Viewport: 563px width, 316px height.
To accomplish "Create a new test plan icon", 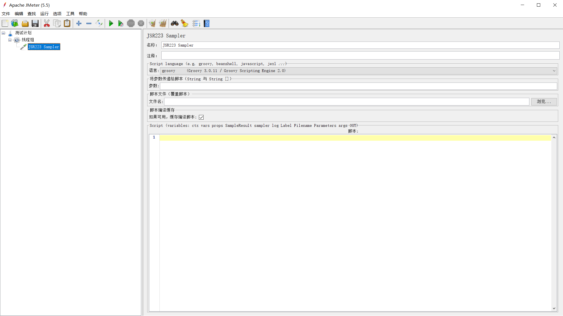I will tap(5, 24).
